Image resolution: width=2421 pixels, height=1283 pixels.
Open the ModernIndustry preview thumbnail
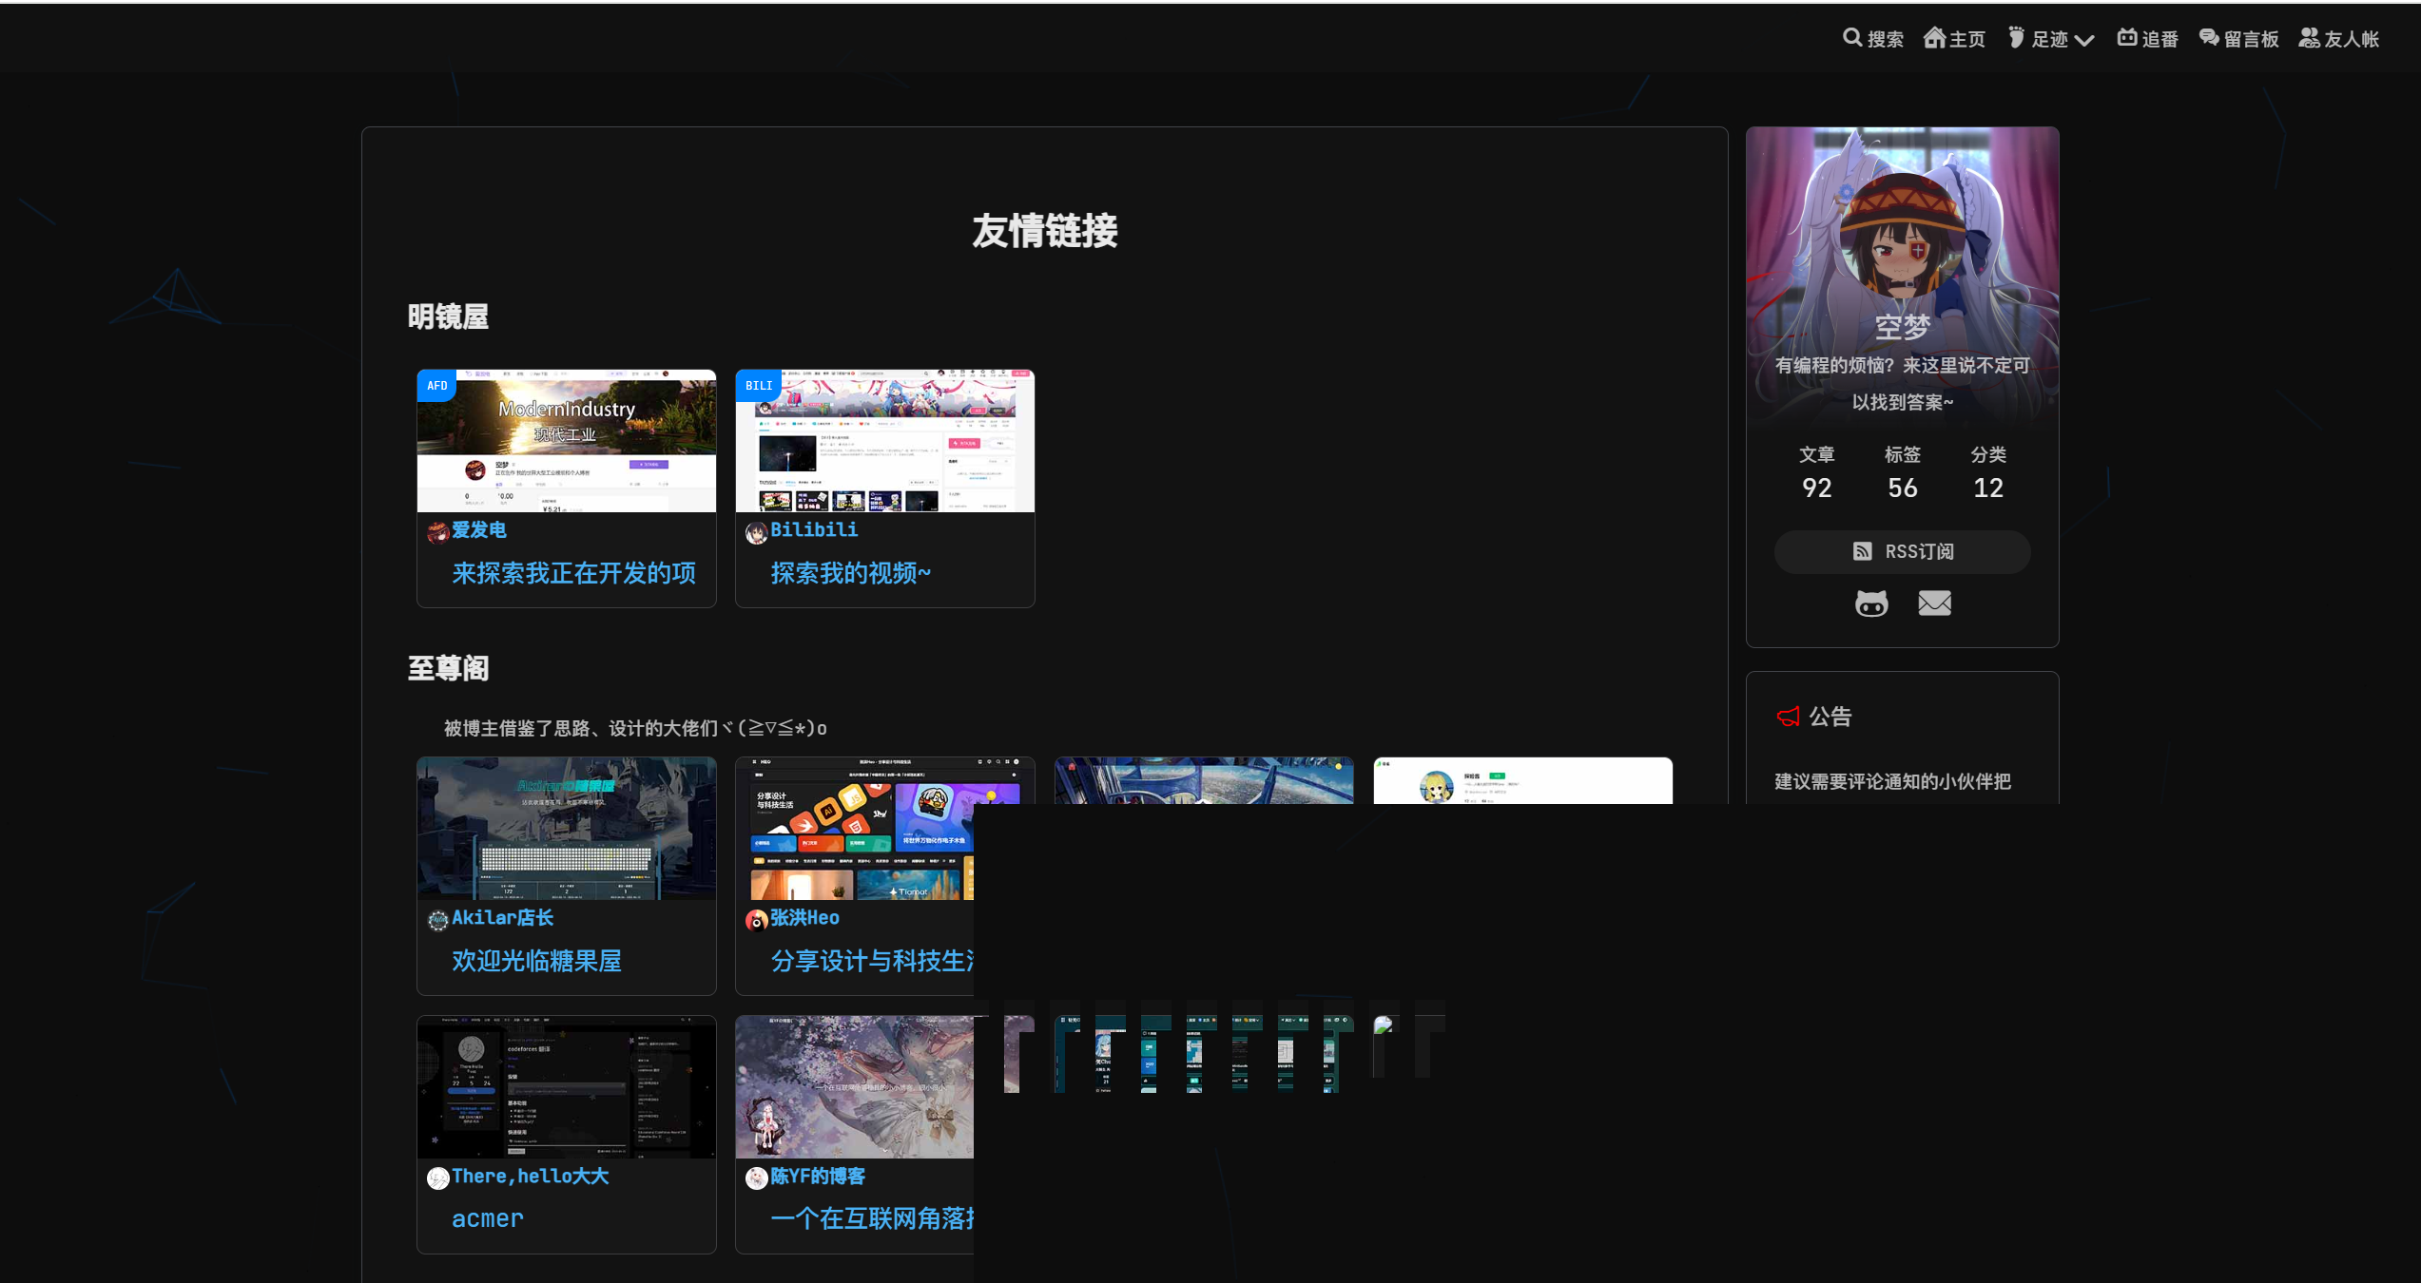[x=567, y=441]
